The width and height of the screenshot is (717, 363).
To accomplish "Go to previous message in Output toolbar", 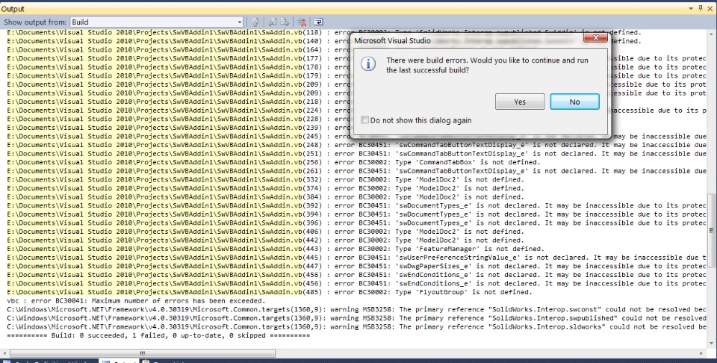I will click(273, 22).
